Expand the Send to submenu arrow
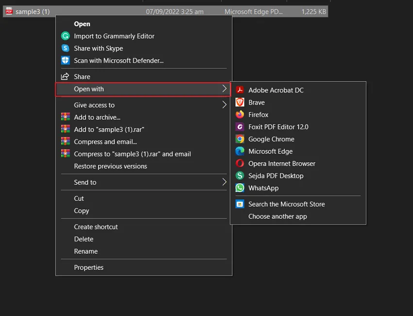Viewport: 413px width, 316px height. click(224, 182)
